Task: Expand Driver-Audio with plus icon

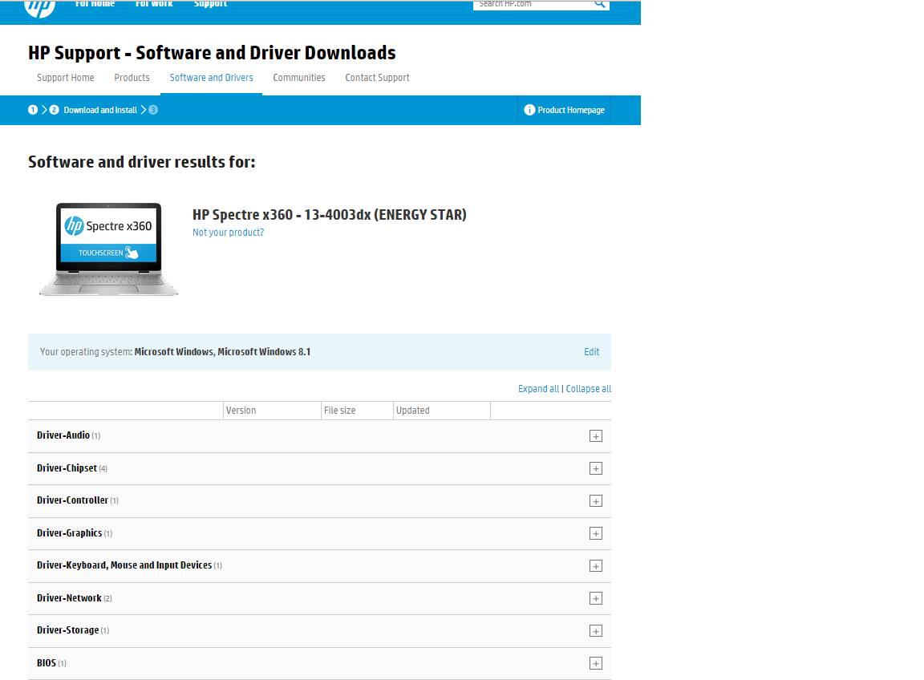Action: click(x=595, y=436)
